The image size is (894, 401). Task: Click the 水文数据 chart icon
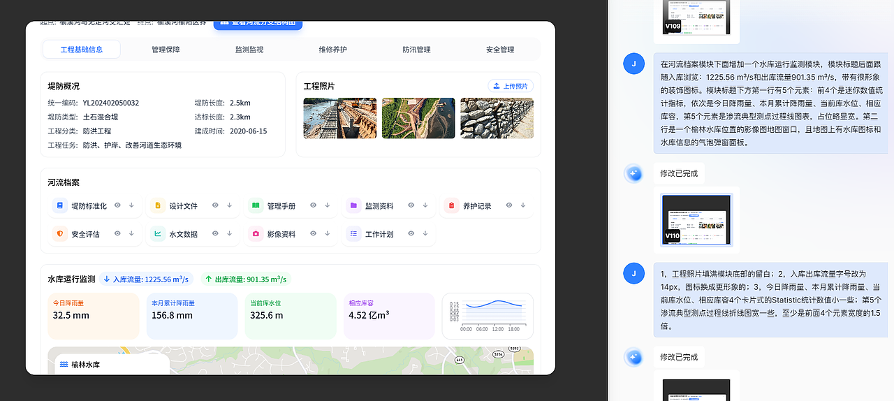tap(158, 234)
